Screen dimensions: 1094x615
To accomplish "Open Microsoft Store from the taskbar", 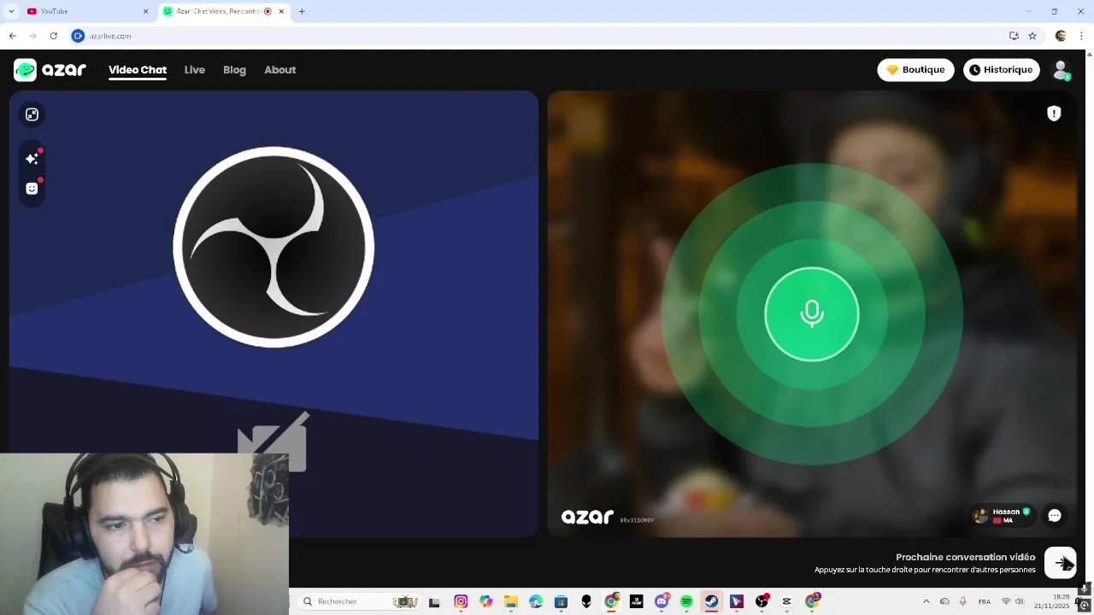I will point(561,602).
